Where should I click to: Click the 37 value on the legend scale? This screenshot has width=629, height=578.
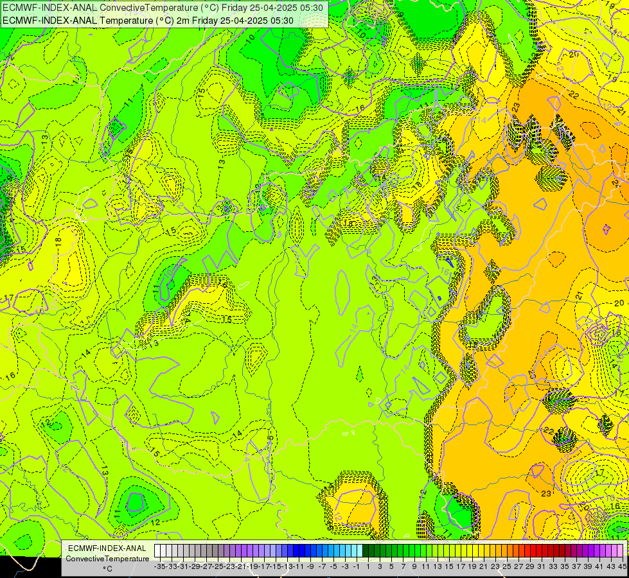pos(576,566)
